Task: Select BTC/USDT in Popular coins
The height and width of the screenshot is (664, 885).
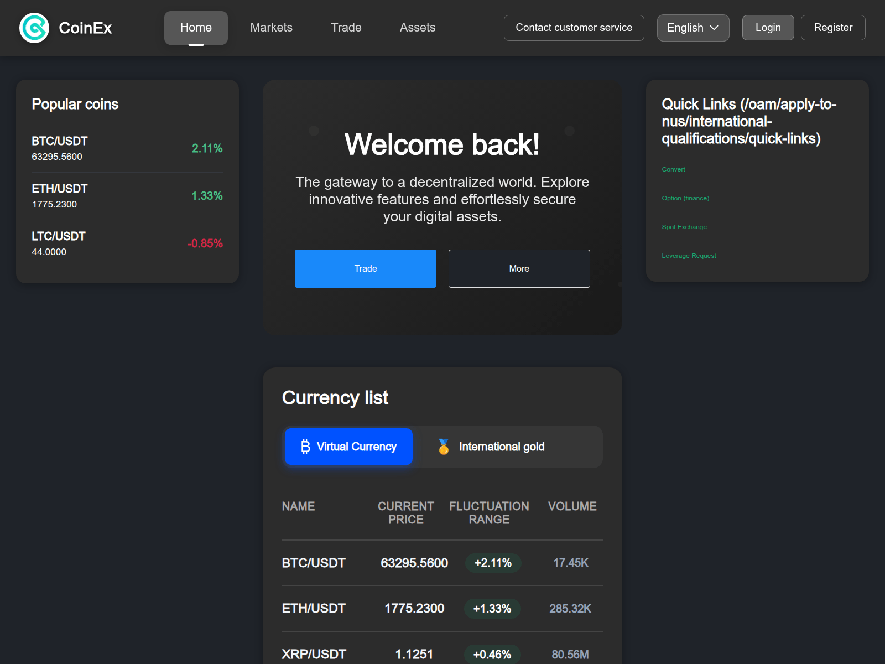Action: 127,148
